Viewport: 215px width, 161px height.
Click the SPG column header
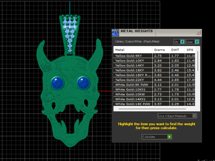pyautogui.click(x=190, y=50)
